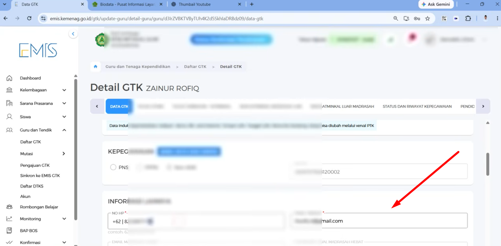Open Status dan Riwayat Kepegawaian tab
The height and width of the screenshot is (246, 501).
pos(417,107)
